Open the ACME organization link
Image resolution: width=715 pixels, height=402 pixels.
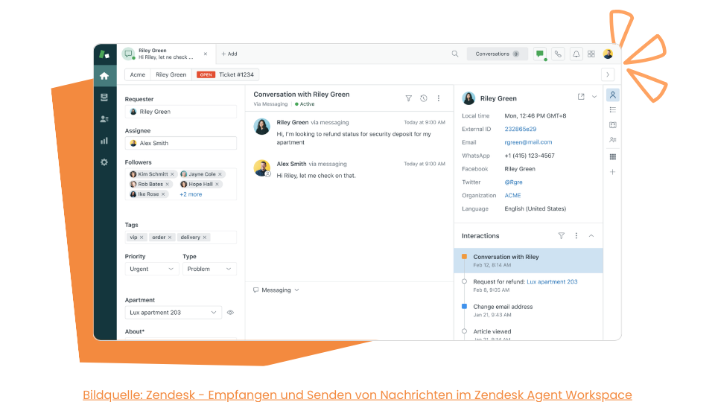pos(512,195)
